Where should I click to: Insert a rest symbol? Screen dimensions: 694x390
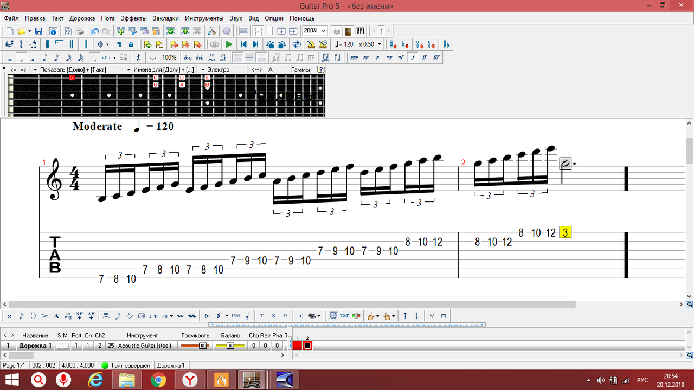[138, 57]
